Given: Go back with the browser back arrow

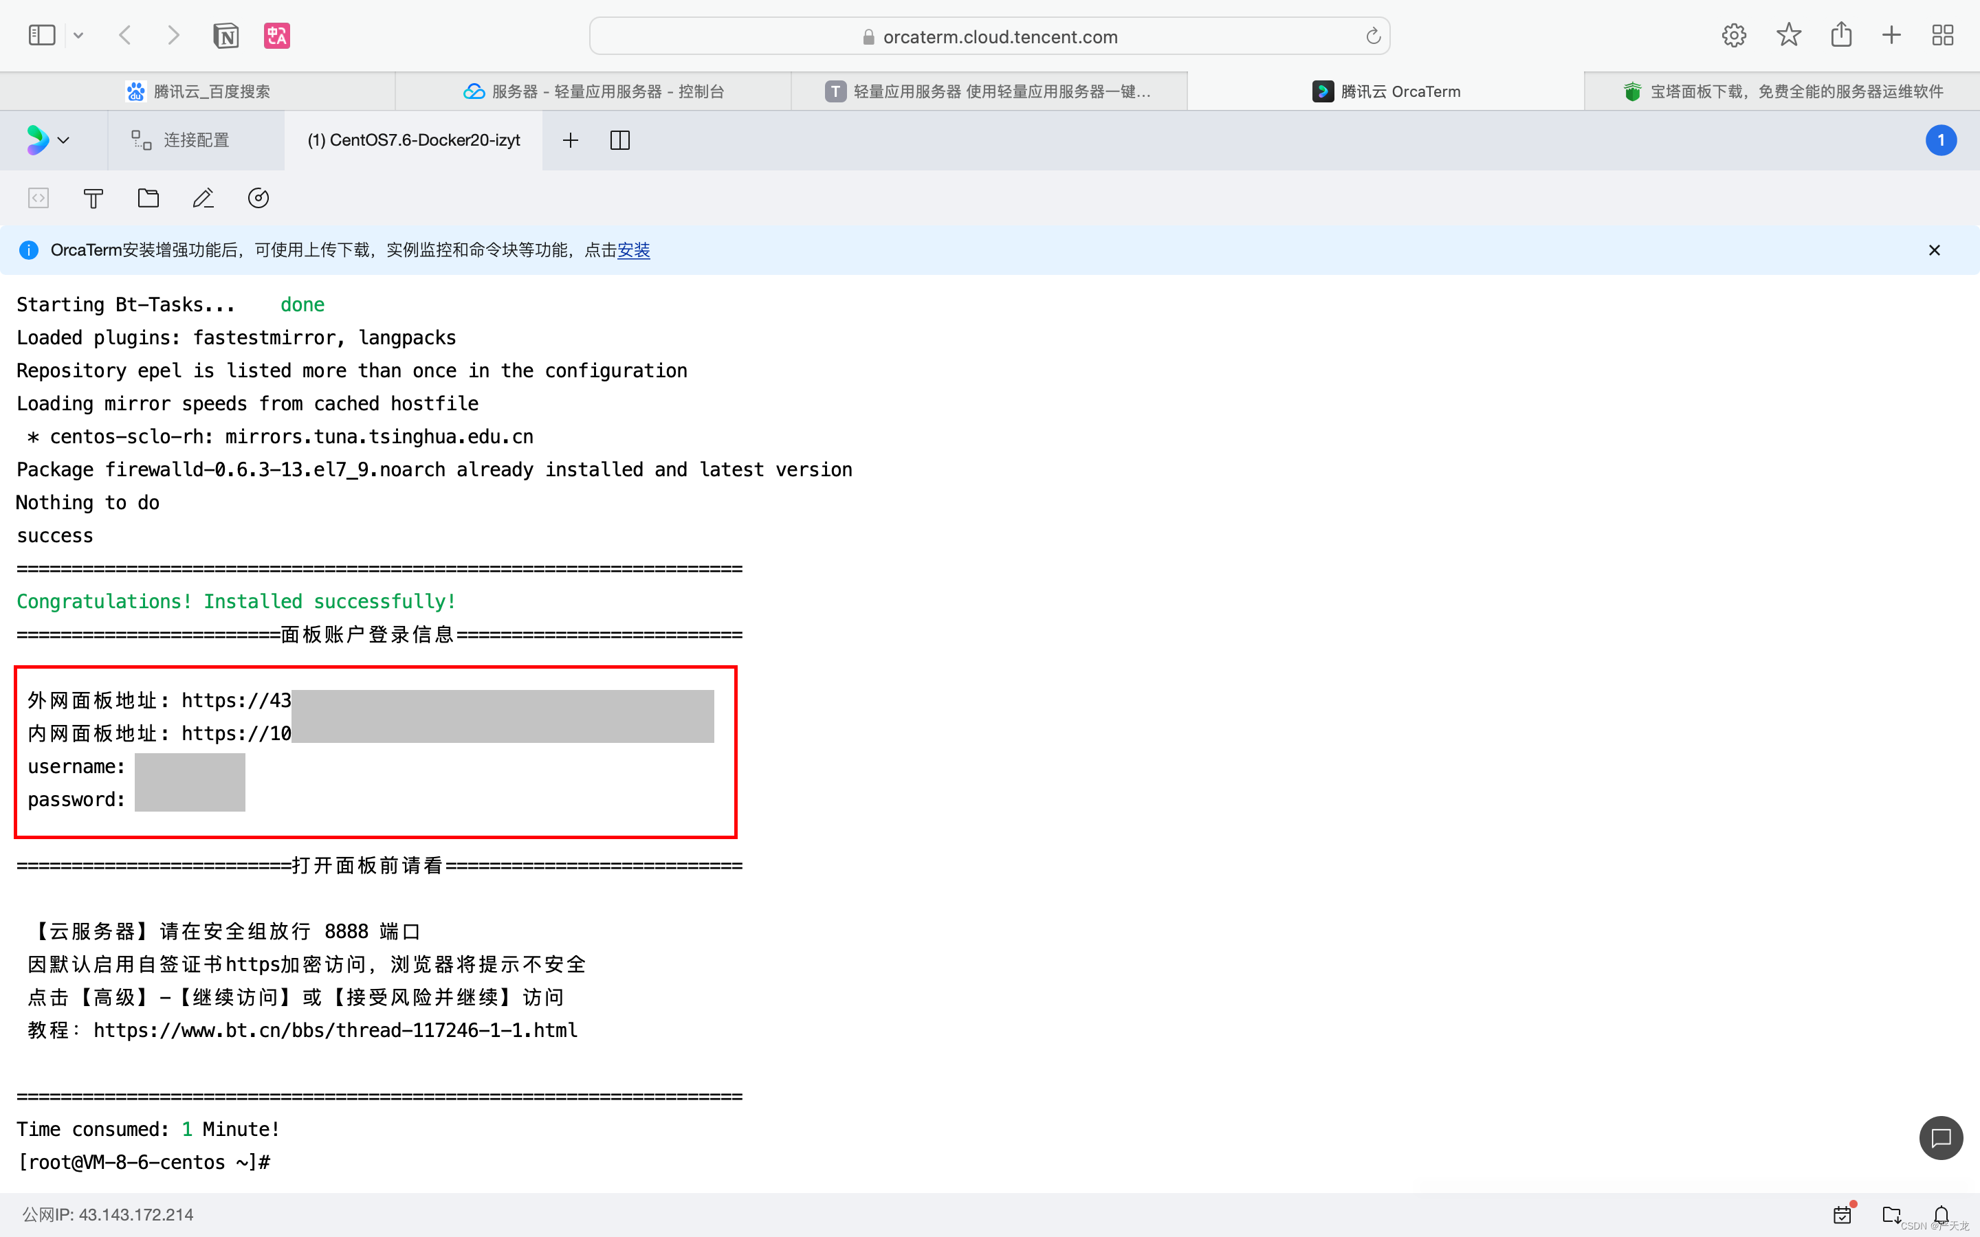Looking at the screenshot, I should [125, 35].
